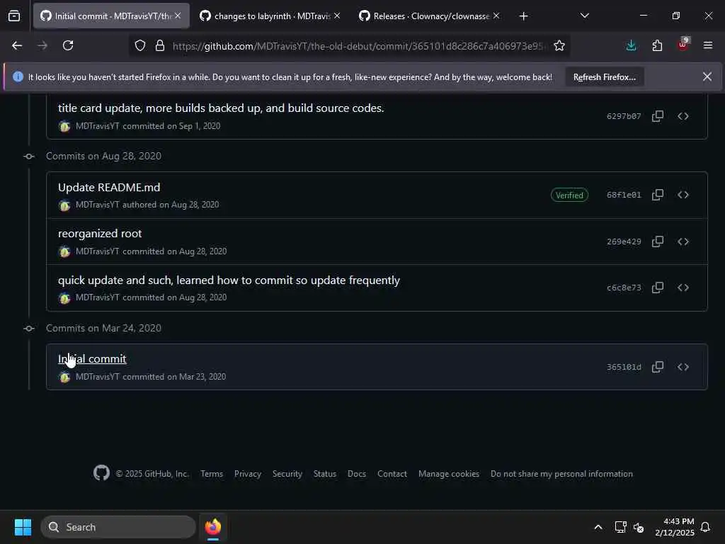The height and width of the screenshot is (544, 725).
Task: Switch to Releases Clownacy tab
Action: click(x=430, y=16)
